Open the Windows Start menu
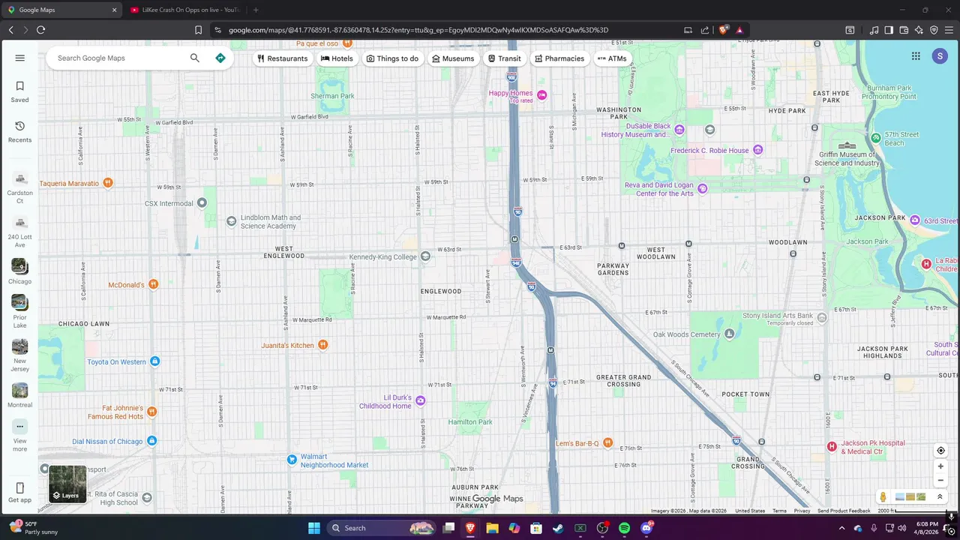Viewport: 960px width, 540px height. point(313,528)
